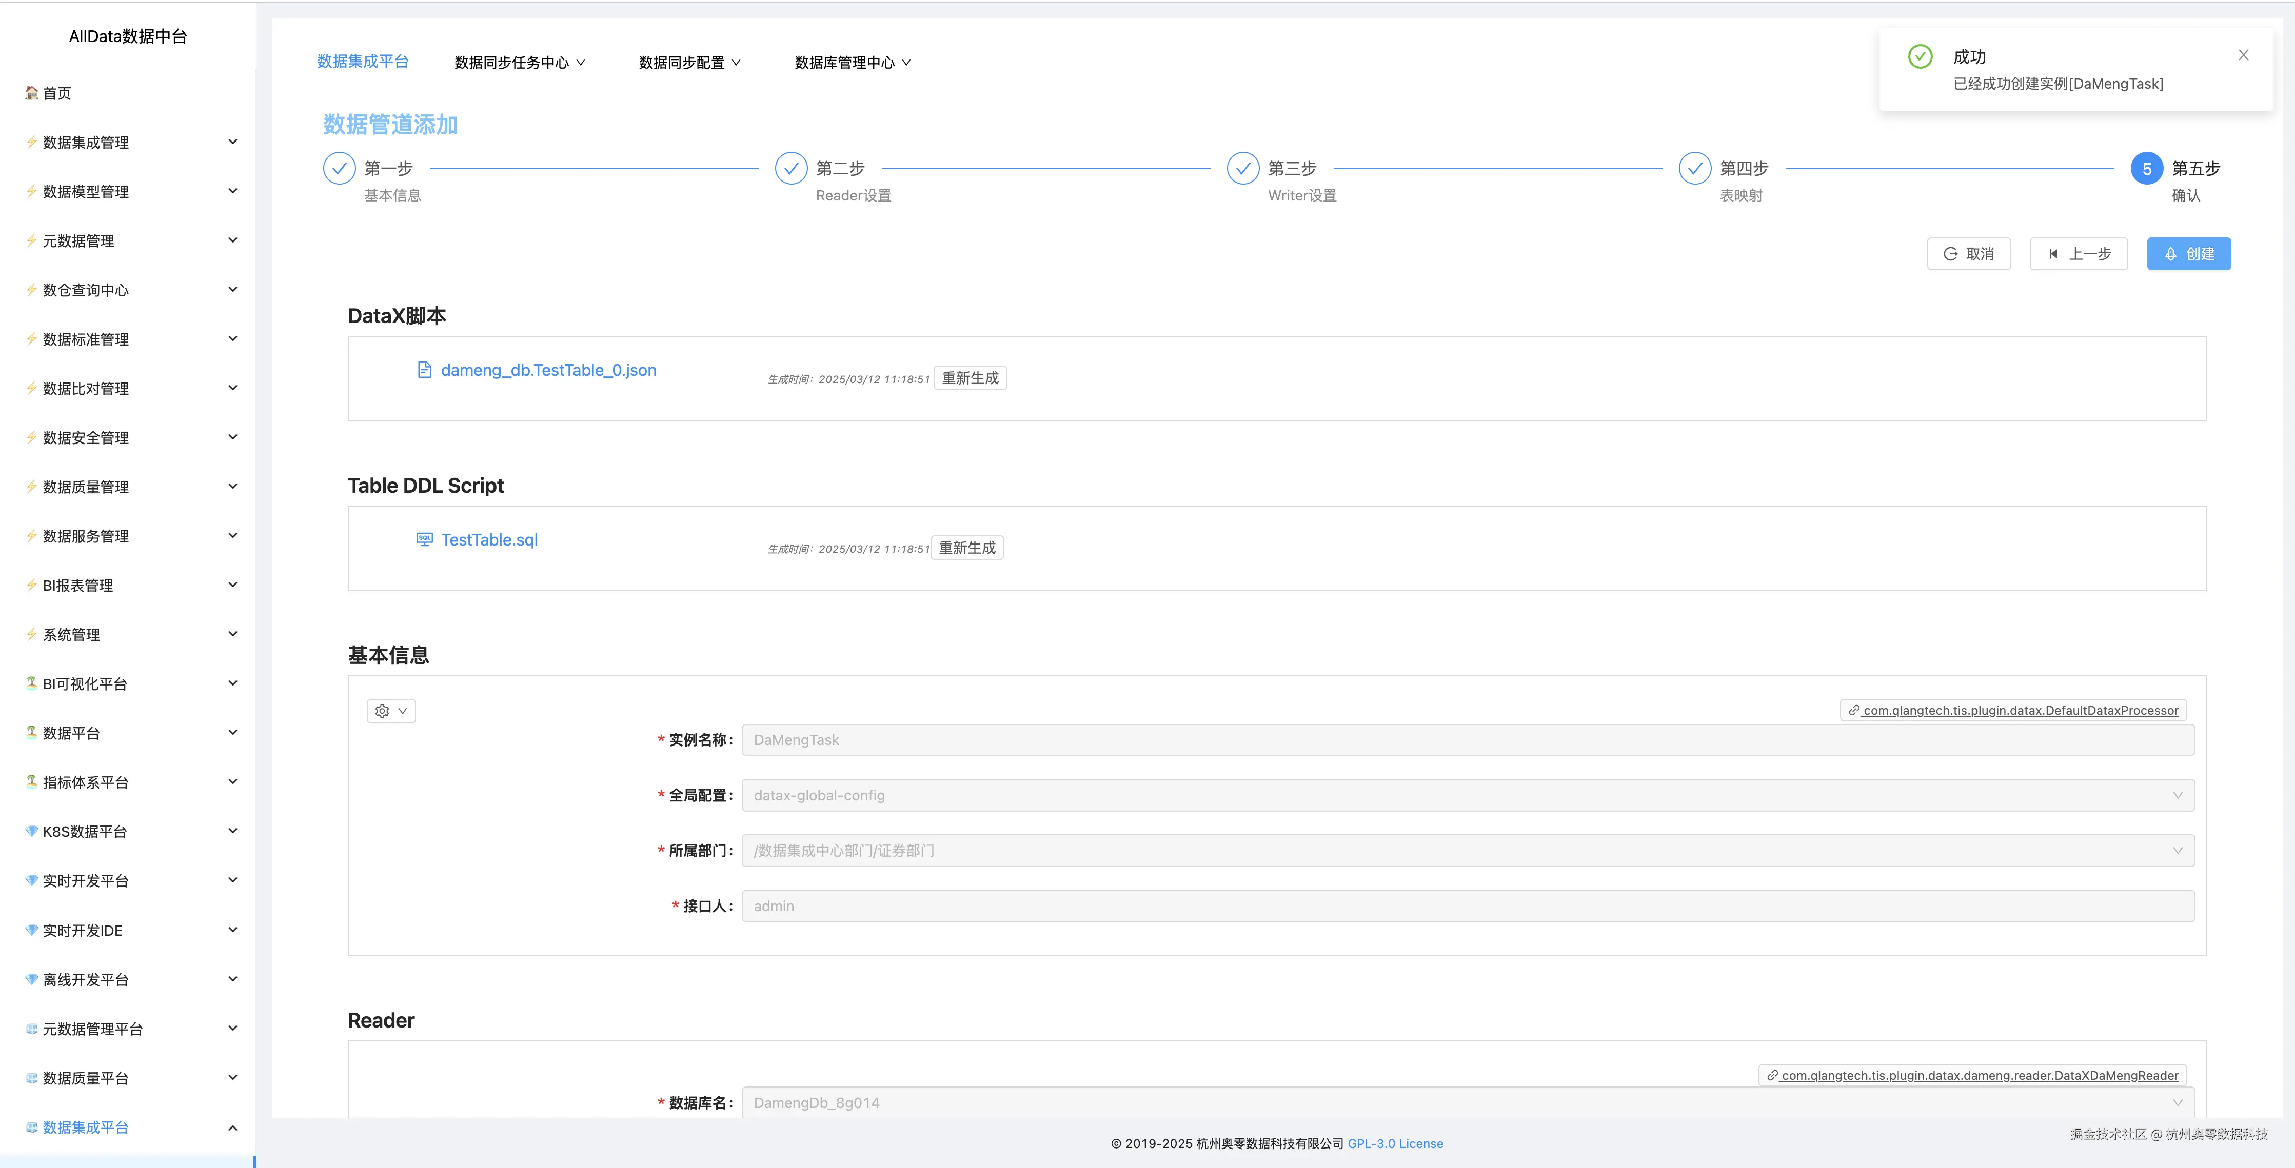
Task: Click the file icon beside dameng_db.TestTable_0.json
Action: (424, 370)
